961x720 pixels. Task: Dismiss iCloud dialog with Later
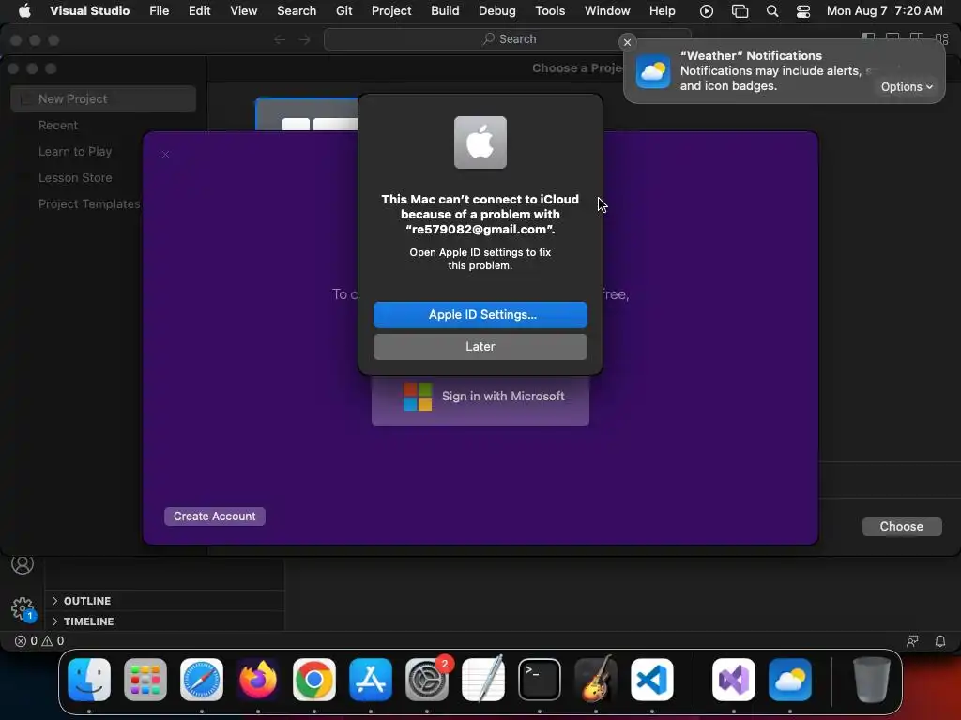click(x=480, y=347)
